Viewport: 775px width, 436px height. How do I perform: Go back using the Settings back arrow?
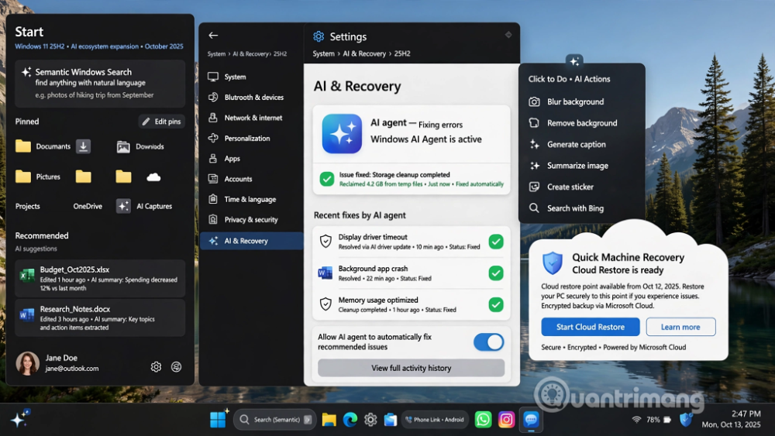213,35
